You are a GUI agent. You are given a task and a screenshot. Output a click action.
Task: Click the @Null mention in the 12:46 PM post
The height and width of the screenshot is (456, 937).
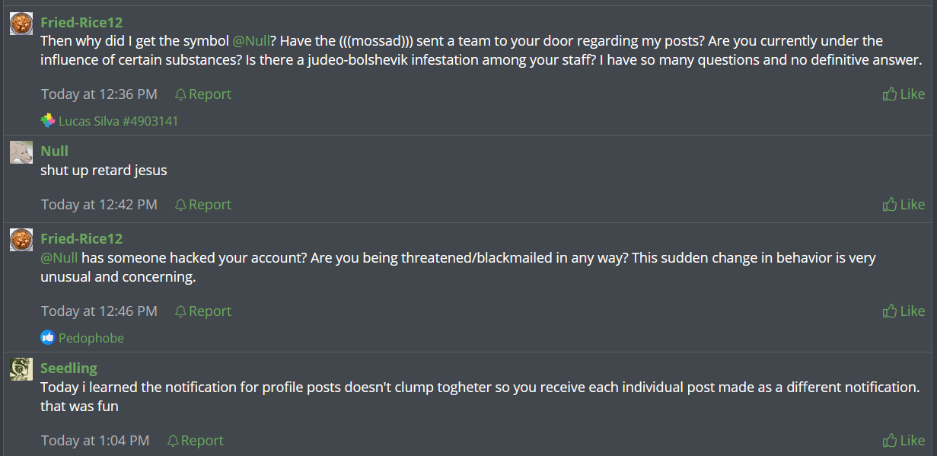point(60,257)
